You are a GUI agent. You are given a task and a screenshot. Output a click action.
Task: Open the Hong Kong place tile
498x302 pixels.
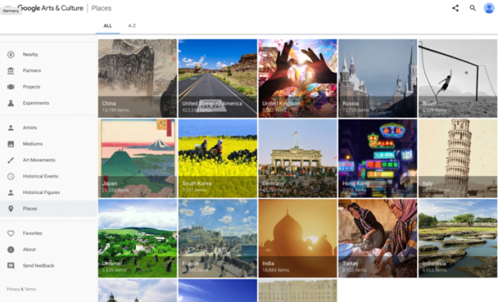(377, 158)
